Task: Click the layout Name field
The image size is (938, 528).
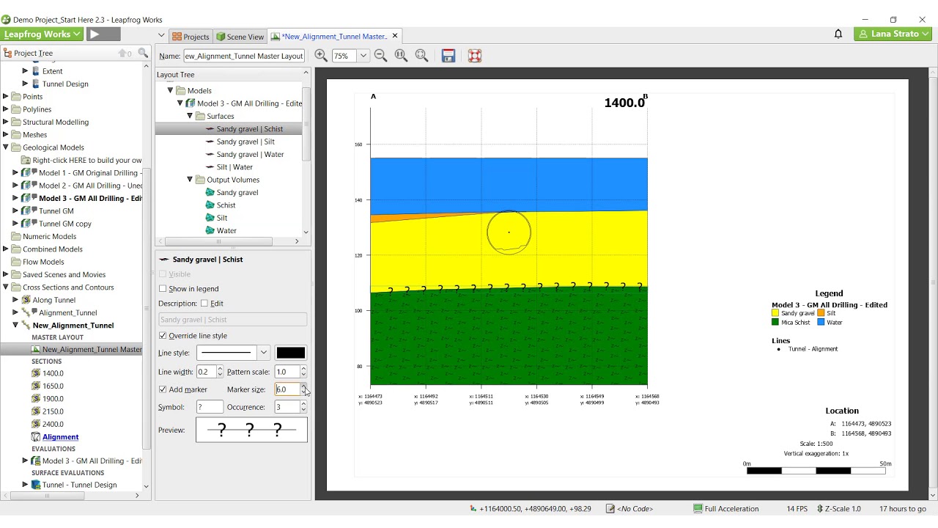Action: [244, 56]
